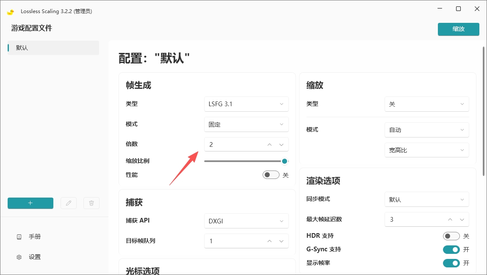The image size is (487, 275).
Task: Minimize the Lossless Scaling window
Action: click(x=440, y=9)
